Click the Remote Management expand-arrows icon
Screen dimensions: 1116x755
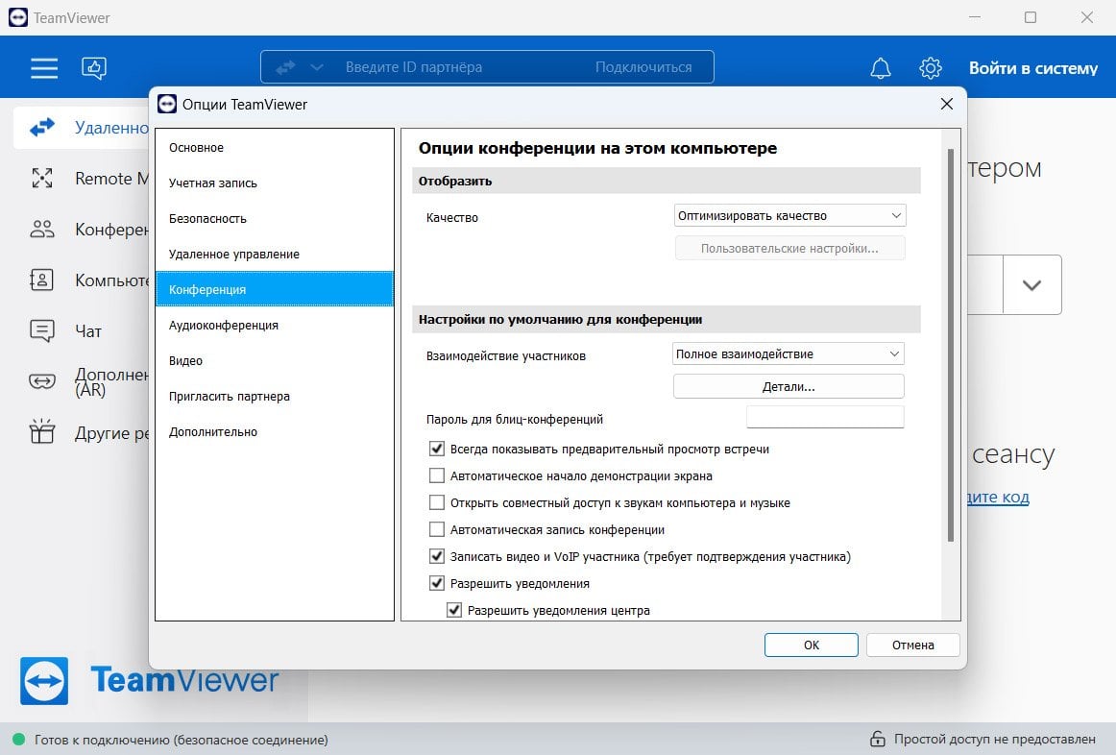(x=42, y=179)
